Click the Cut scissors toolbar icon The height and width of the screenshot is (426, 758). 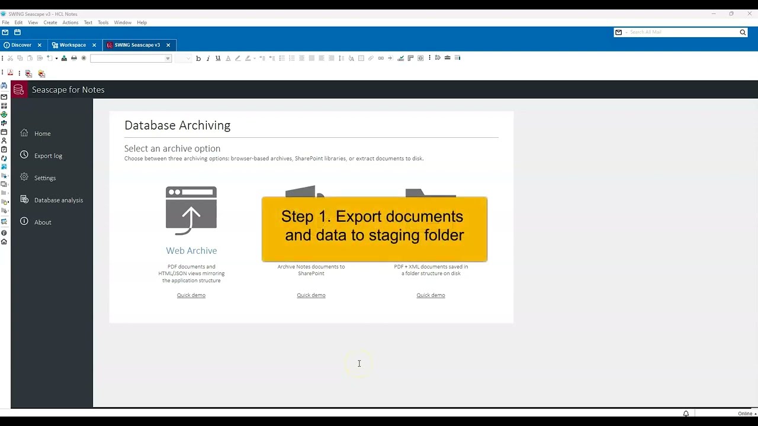(x=10, y=58)
